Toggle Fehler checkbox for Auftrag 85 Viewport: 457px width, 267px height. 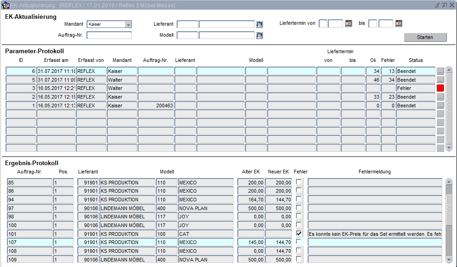pos(299,182)
